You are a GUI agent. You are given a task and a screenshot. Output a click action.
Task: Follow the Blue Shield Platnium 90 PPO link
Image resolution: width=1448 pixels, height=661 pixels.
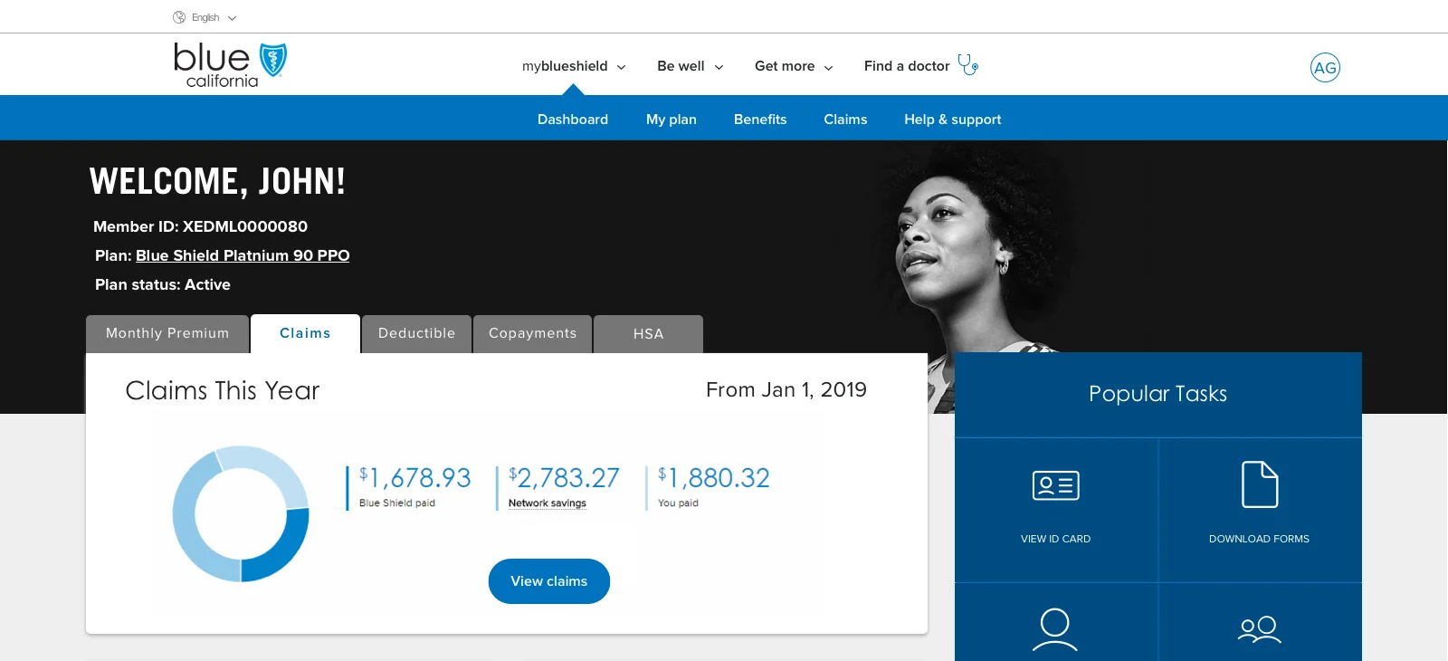click(243, 255)
